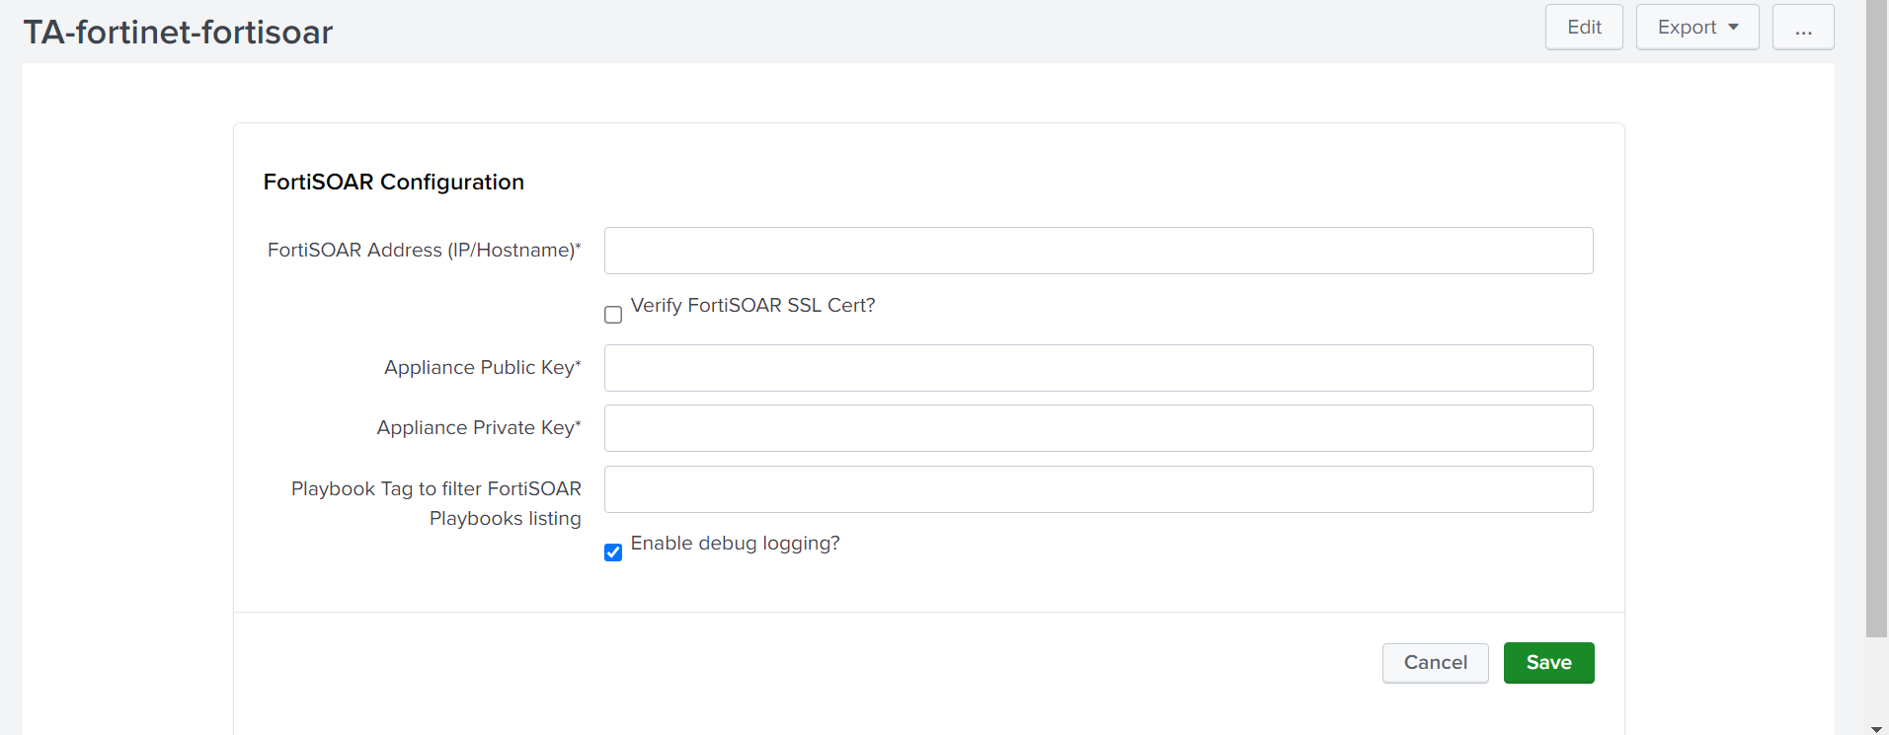Click the Edit button

tap(1583, 28)
